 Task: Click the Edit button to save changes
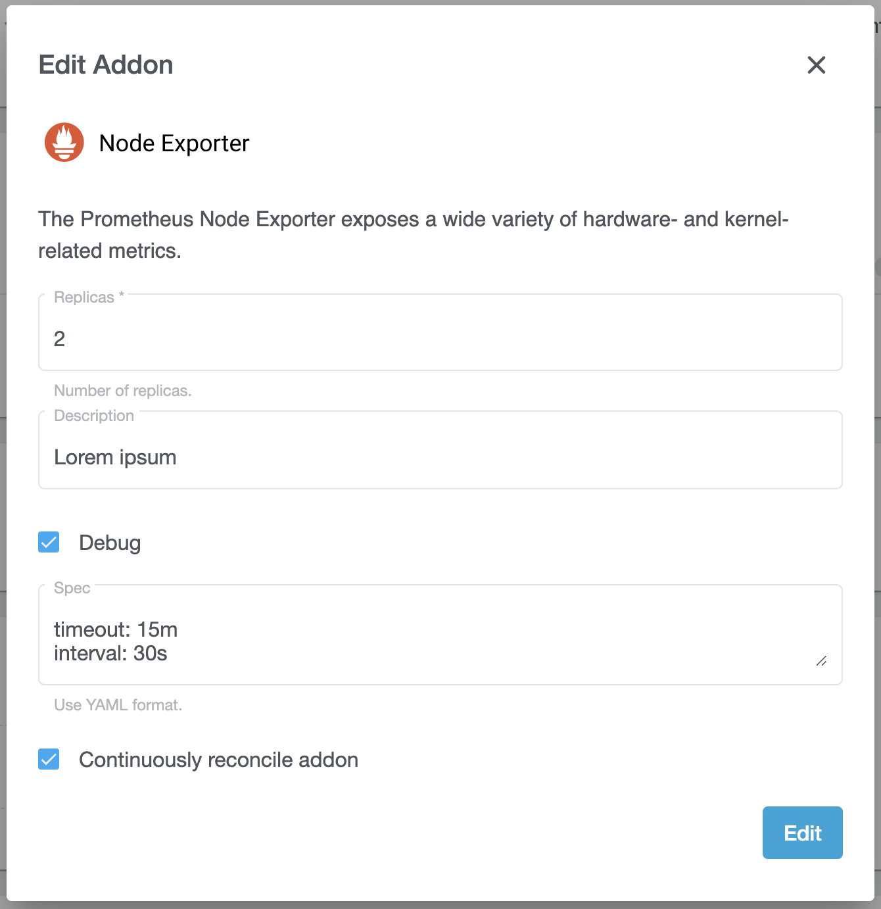tap(802, 832)
